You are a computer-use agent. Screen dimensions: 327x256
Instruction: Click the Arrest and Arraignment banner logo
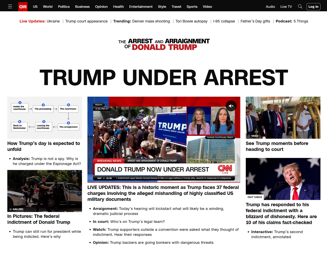(x=164, y=44)
